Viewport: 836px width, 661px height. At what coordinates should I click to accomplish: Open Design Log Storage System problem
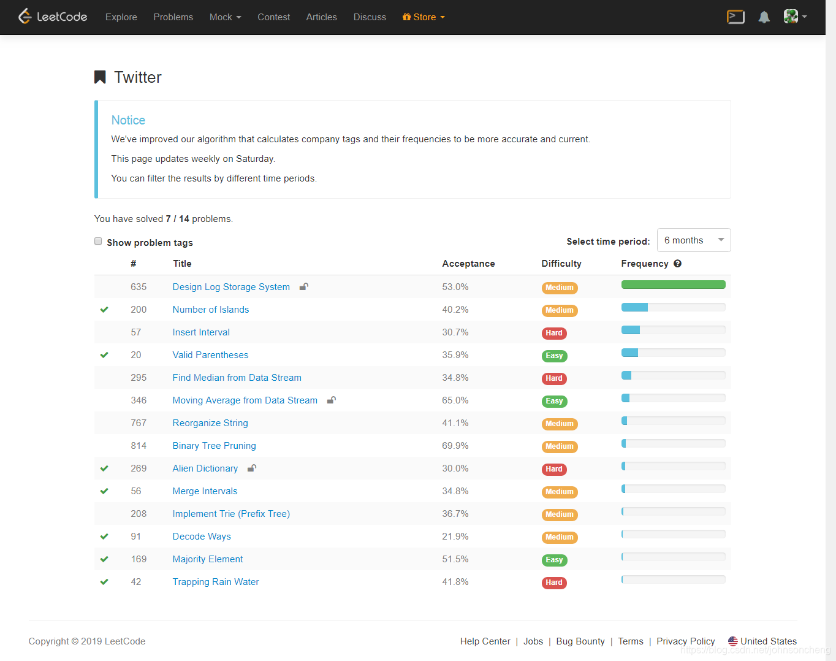pyautogui.click(x=231, y=287)
